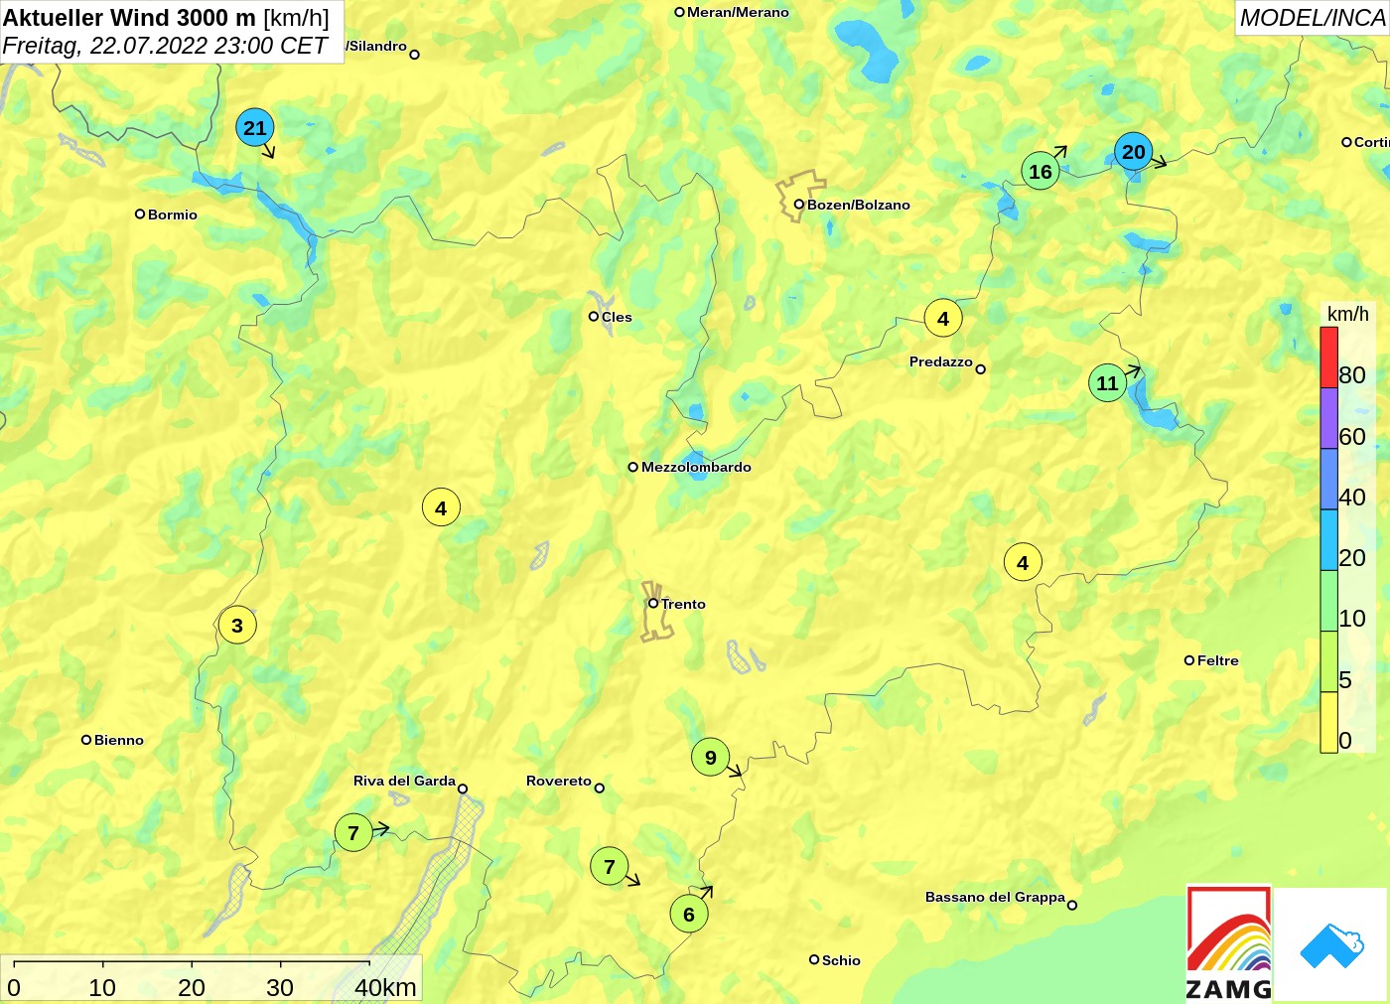This screenshot has height=1004, width=1390.
Task: Click the title 'Aktueller Wind 3000 m'
Action: coord(129,17)
